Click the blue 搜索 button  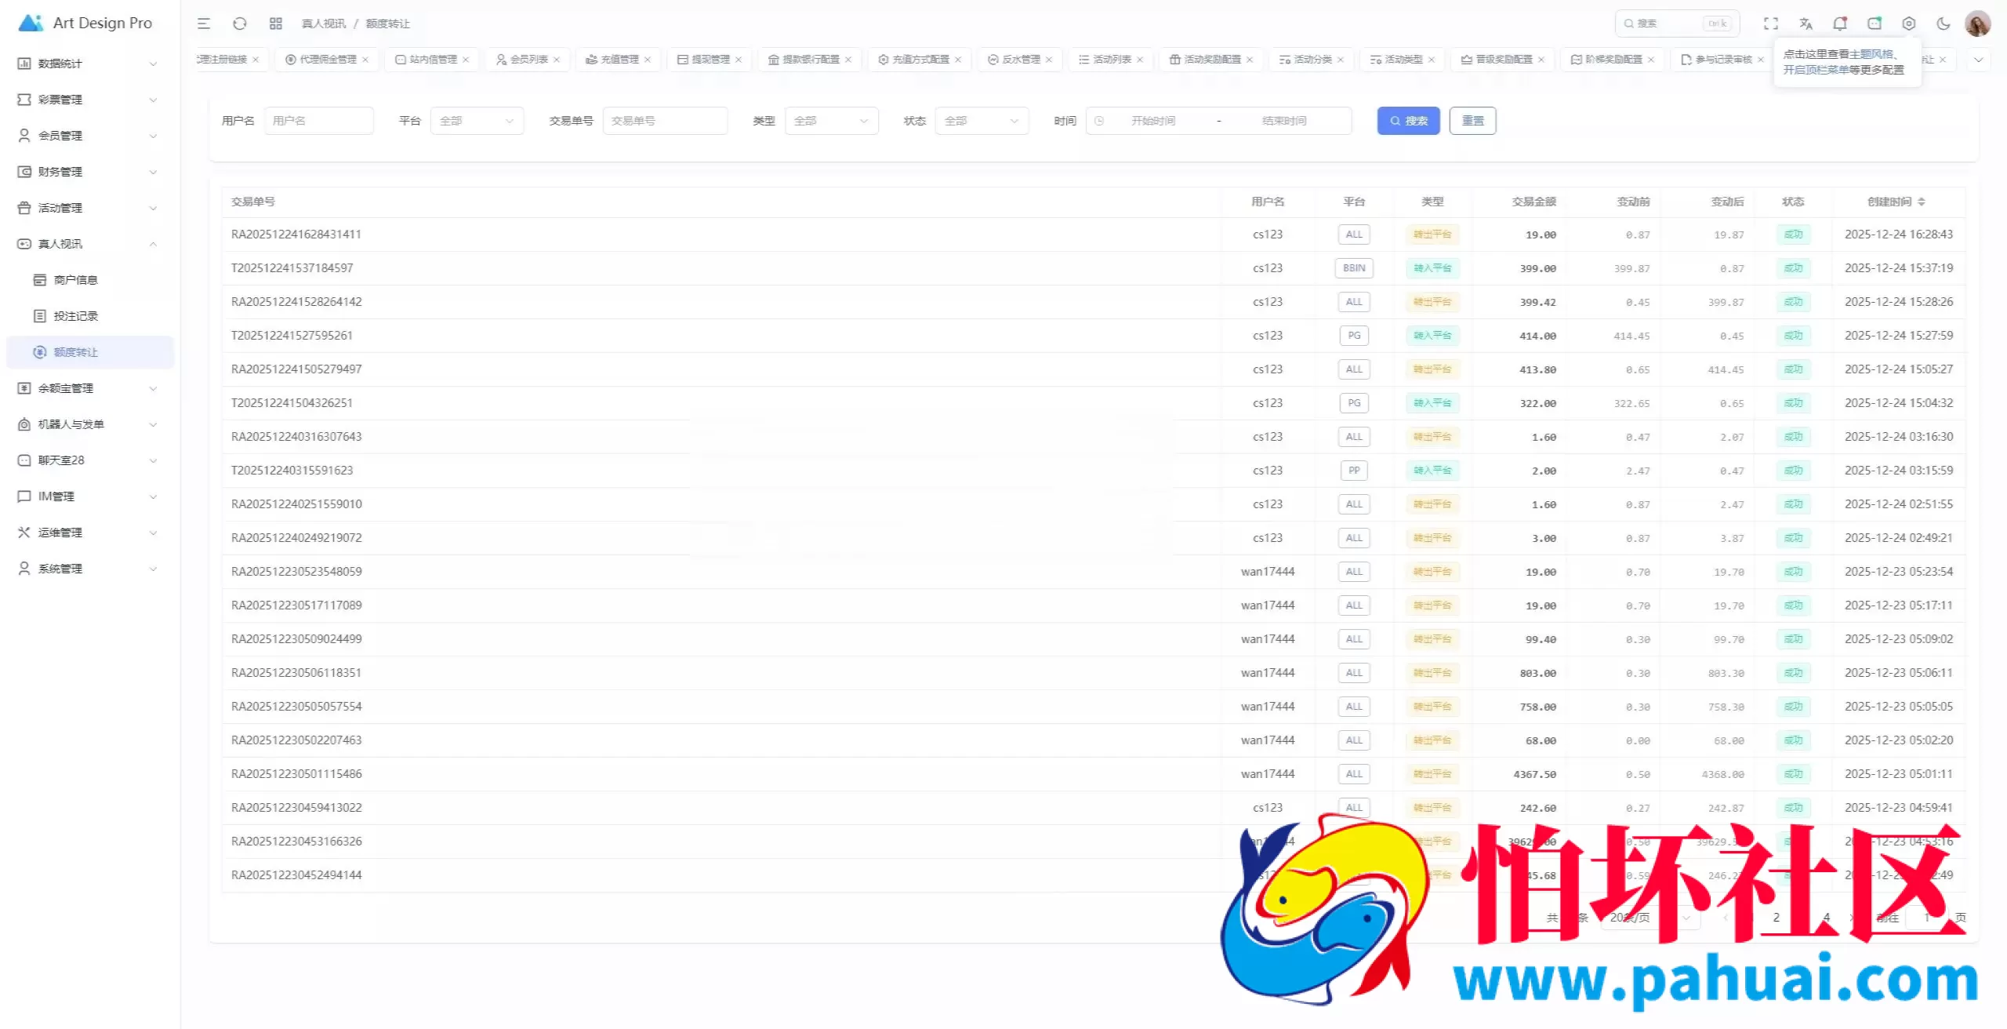(1408, 121)
